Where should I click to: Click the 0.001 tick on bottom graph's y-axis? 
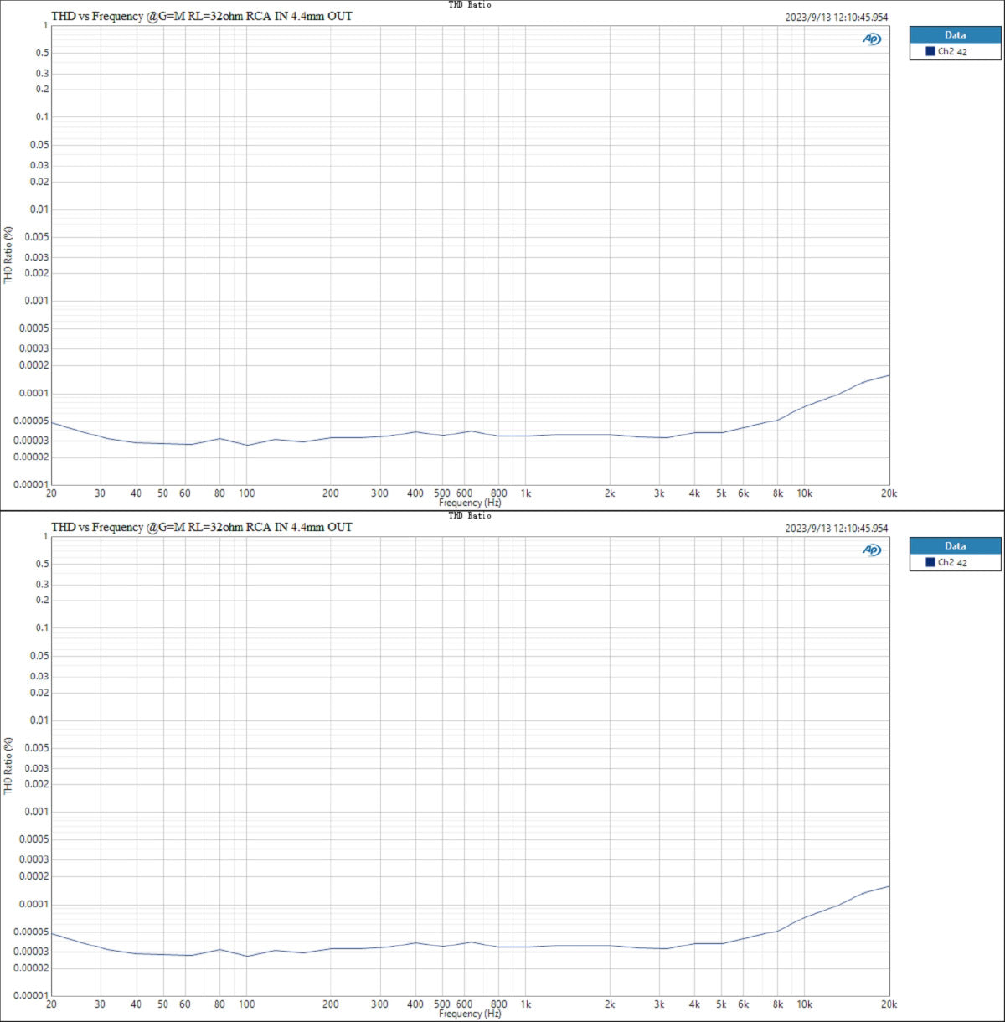36,812
